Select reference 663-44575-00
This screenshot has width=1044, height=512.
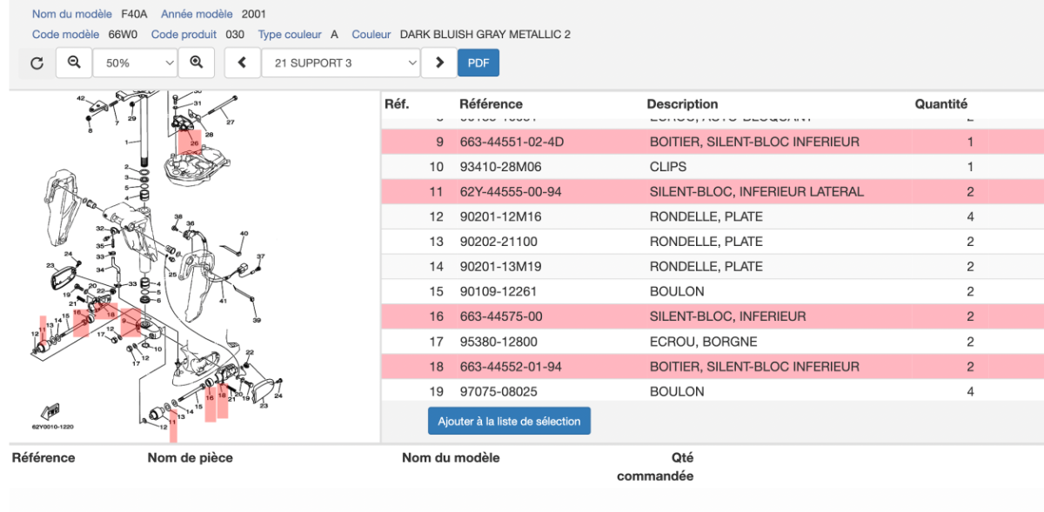(x=501, y=316)
